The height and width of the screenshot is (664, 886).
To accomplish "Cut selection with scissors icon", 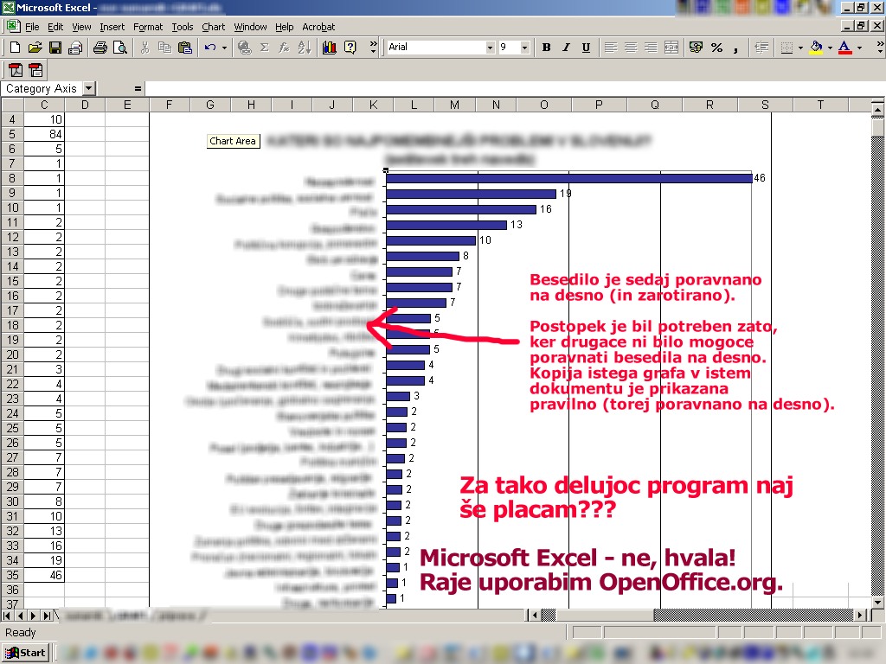I will tap(144, 48).
